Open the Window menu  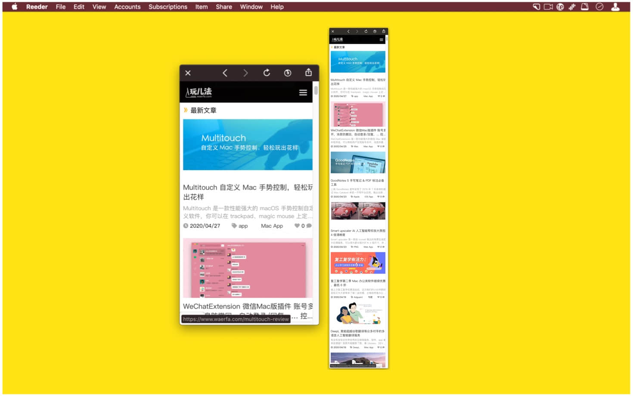(251, 7)
